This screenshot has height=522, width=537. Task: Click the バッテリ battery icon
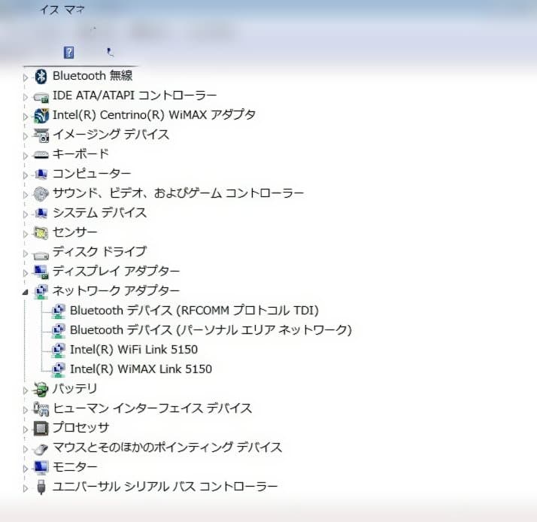(x=41, y=390)
